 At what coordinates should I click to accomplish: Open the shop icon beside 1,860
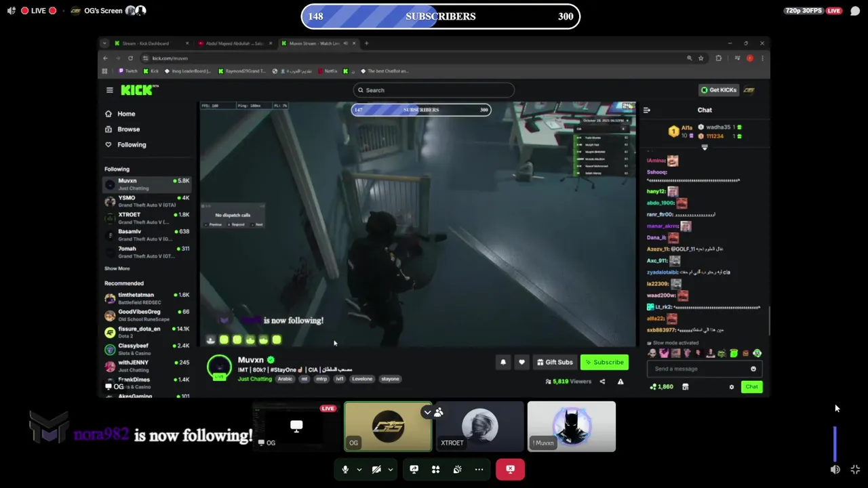pos(685,387)
